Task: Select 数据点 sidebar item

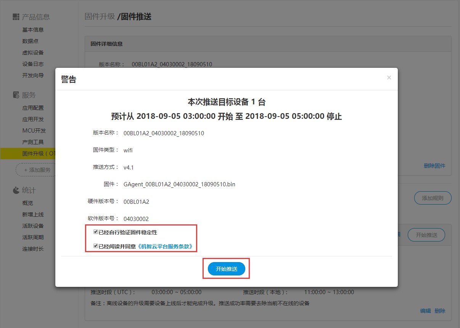Action: [30, 41]
